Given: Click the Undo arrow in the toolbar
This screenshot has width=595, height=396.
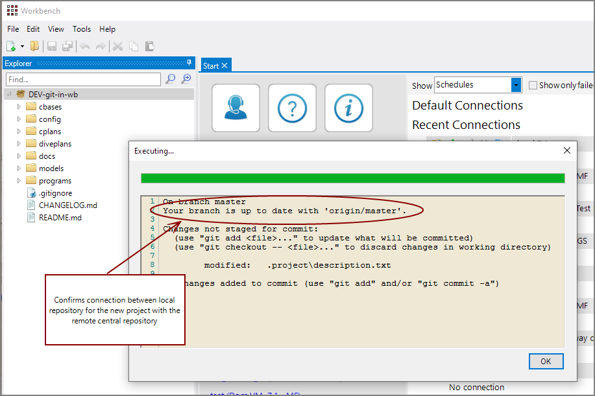Looking at the screenshot, I should click(x=84, y=45).
